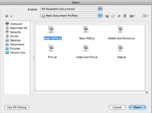
Task: Confirm with the Open button
Action: click(137, 107)
